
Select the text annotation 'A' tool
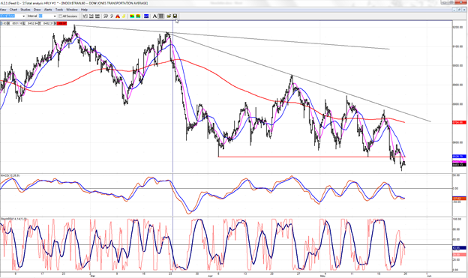click(x=154, y=16)
